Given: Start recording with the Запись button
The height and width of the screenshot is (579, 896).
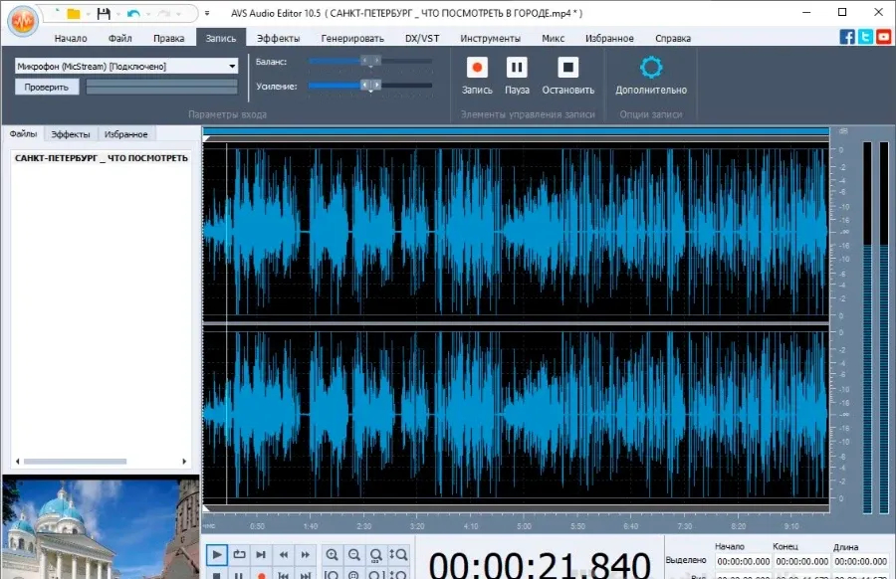Looking at the screenshot, I should (x=477, y=76).
